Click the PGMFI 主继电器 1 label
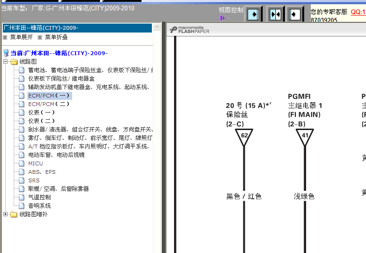 coord(305,110)
